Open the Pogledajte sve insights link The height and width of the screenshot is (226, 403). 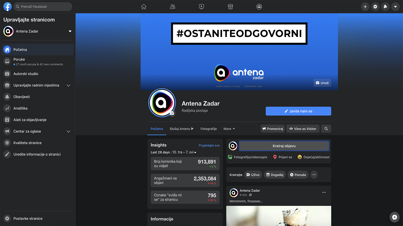point(209,145)
